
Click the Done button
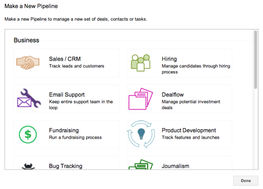click(246, 180)
